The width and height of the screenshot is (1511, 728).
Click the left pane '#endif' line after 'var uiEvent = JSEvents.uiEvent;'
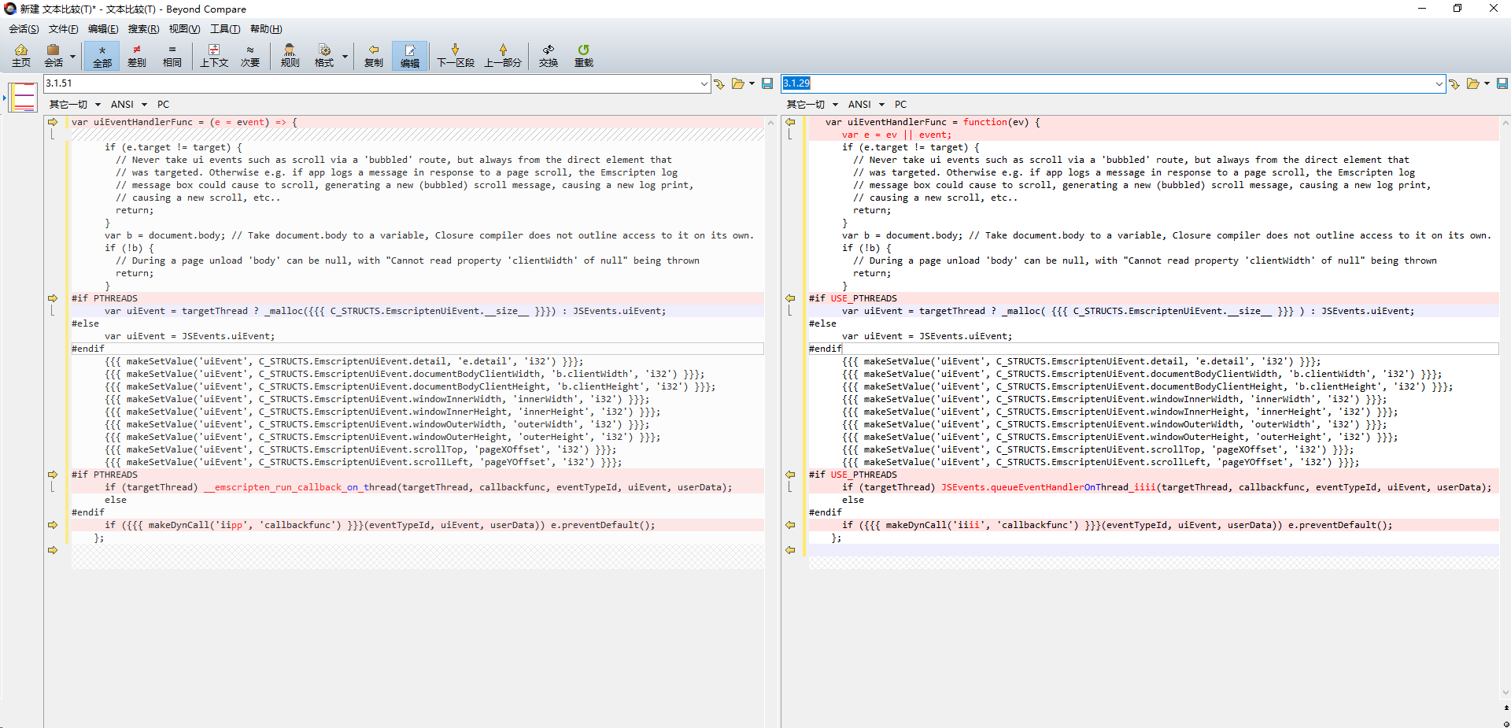pos(418,349)
